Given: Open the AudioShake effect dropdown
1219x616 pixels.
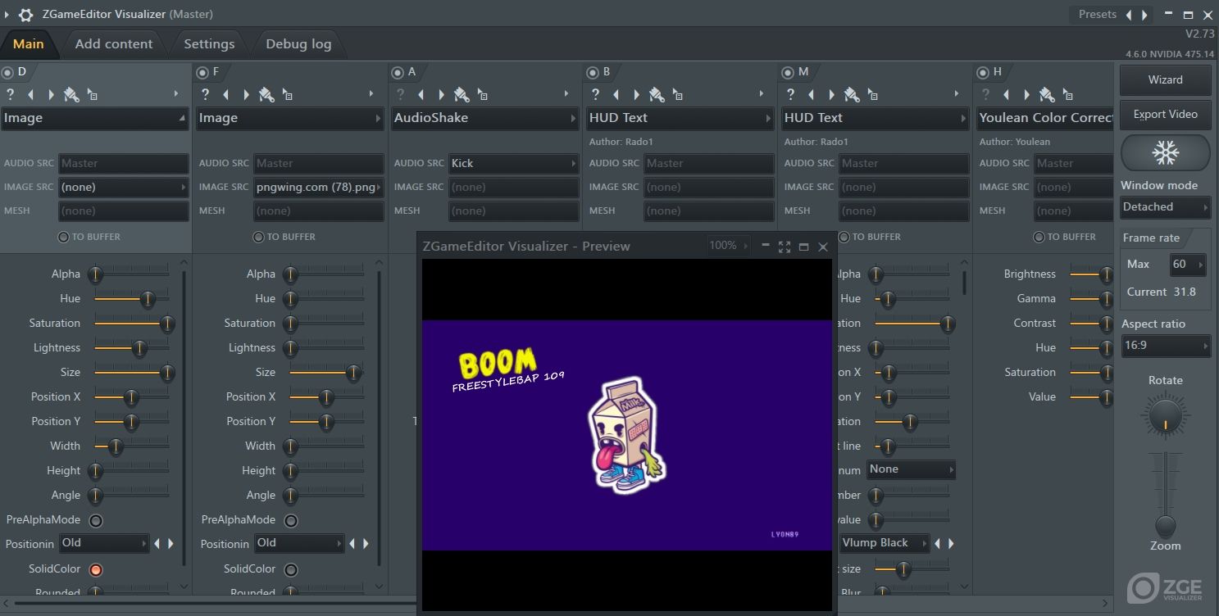Looking at the screenshot, I should coord(484,118).
